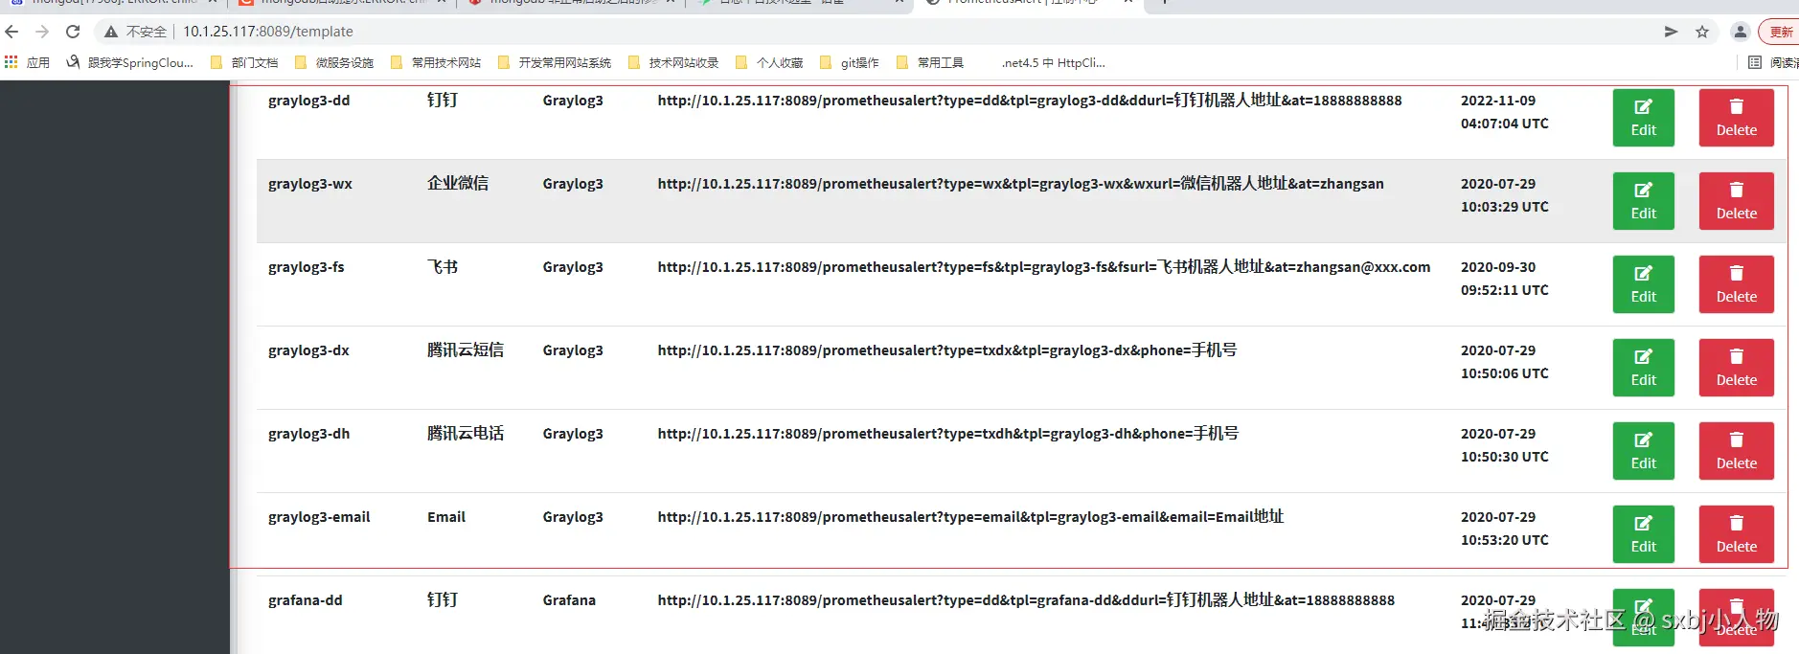Reload the current page
Screen dimensions: 1799x654
point(73,32)
